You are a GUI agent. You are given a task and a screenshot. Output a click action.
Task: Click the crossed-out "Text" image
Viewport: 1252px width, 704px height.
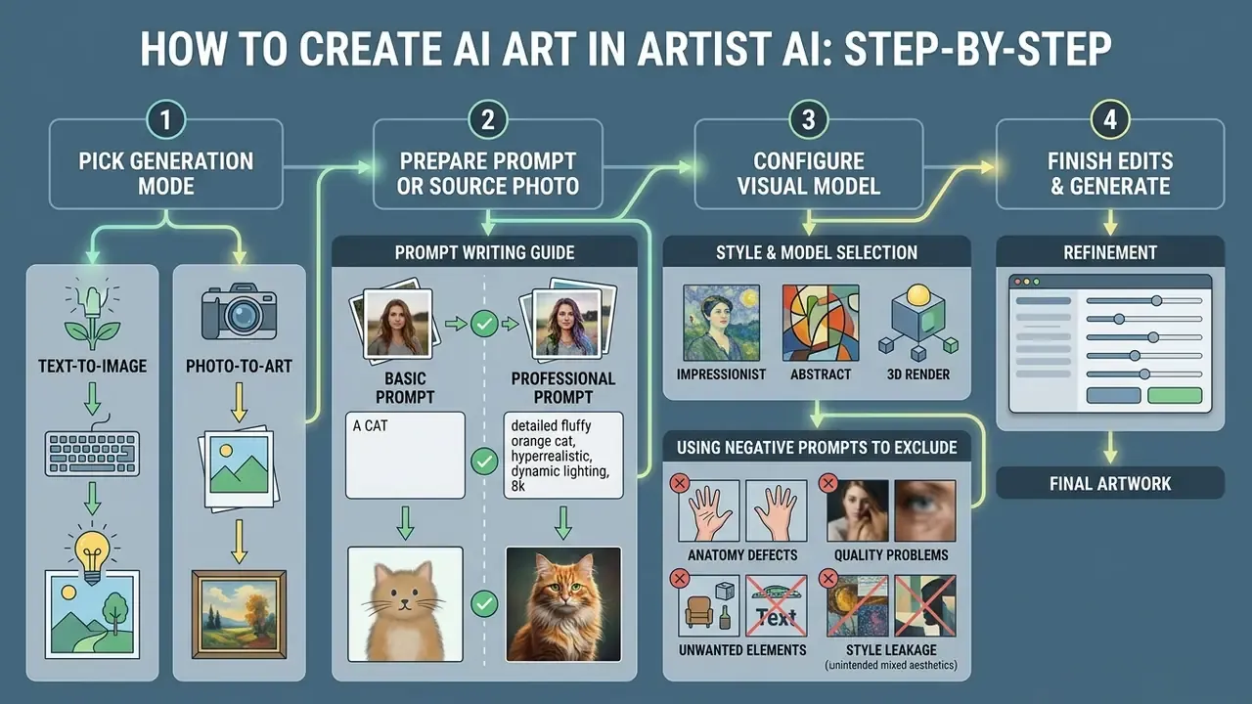(x=777, y=606)
